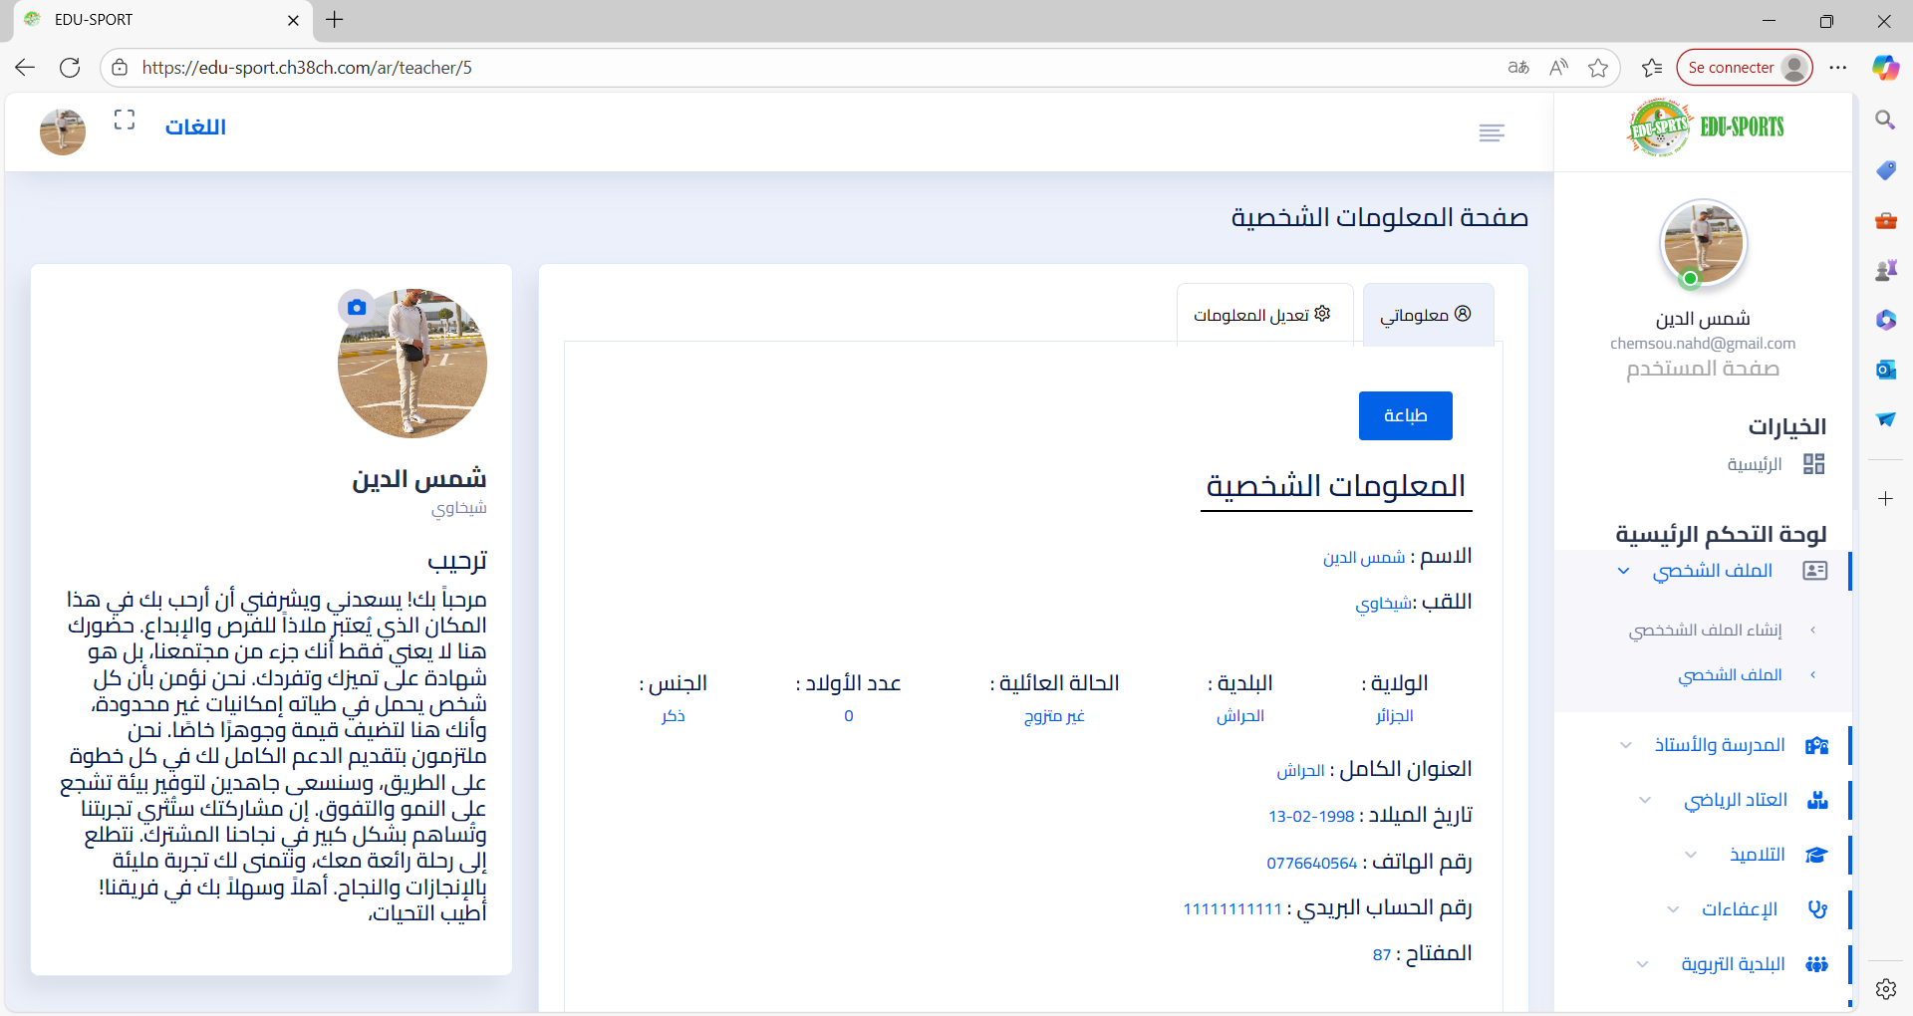Expand the المدرسة والأستاذ menu

1719,745
